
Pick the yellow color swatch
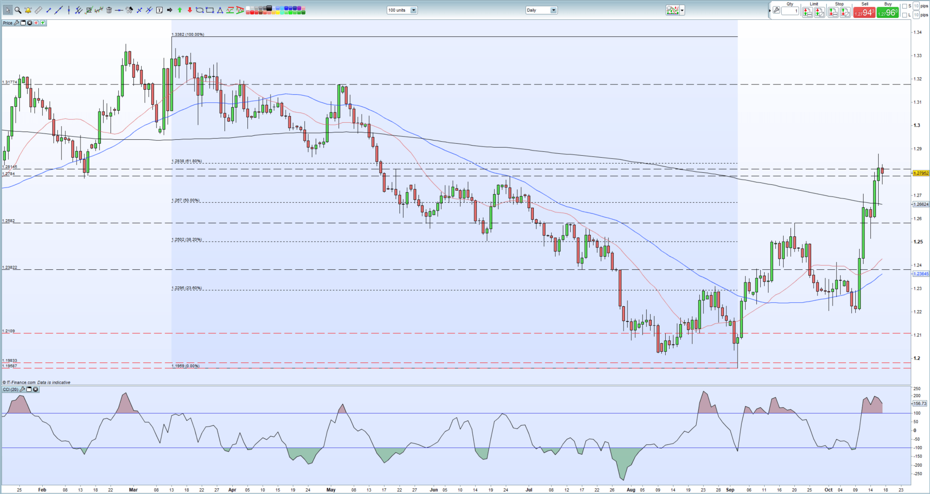pos(277,12)
